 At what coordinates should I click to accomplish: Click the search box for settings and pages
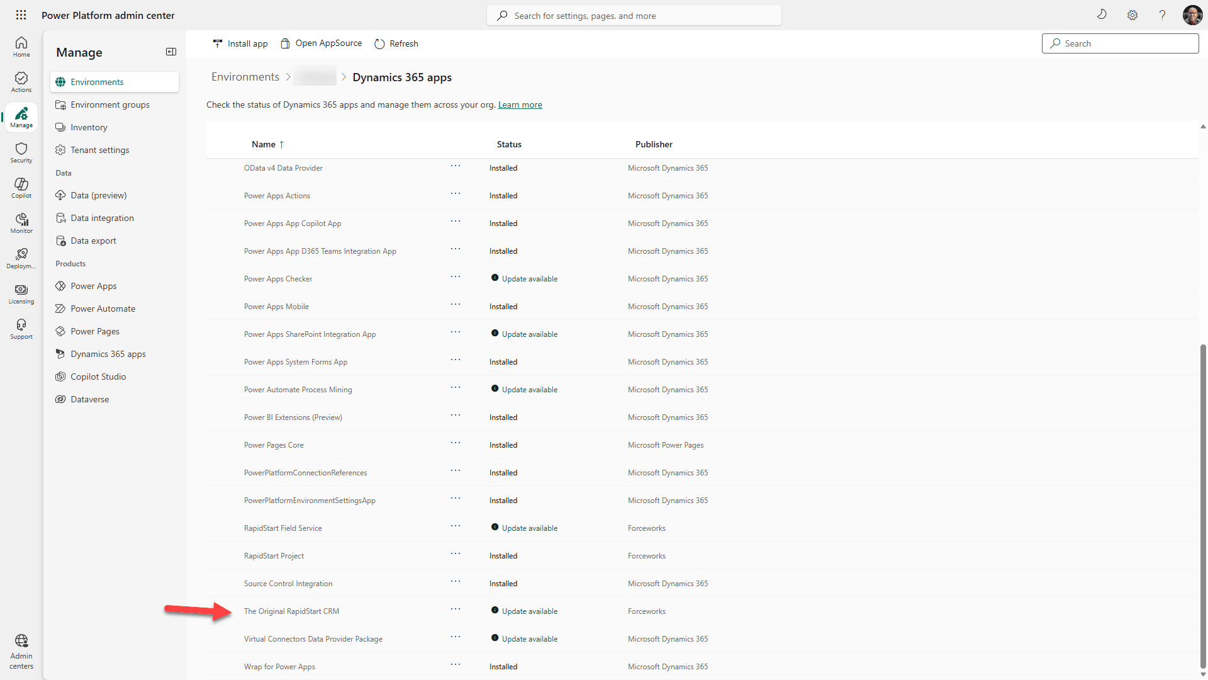pyautogui.click(x=634, y=16)
